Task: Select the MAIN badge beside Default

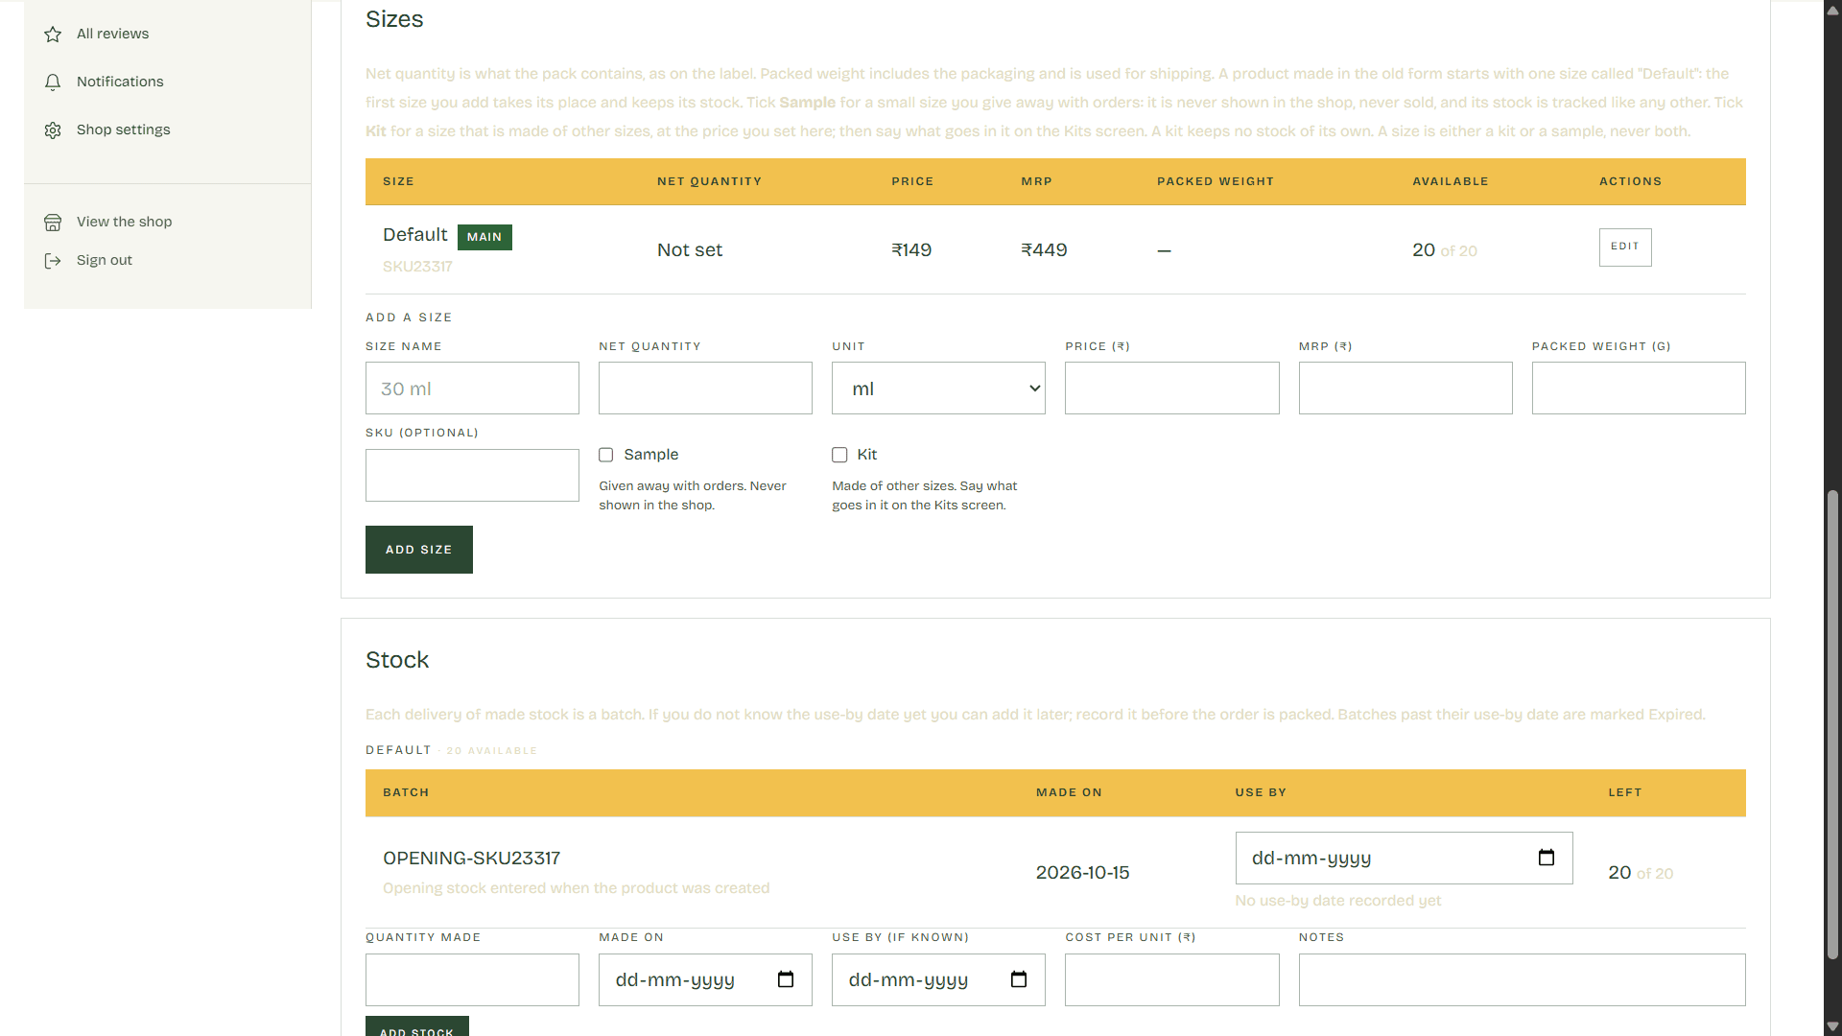Action: [x=484, y=237]
